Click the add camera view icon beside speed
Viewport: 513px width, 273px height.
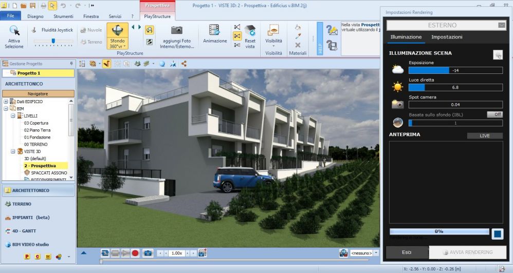click(x=203, y=253)
